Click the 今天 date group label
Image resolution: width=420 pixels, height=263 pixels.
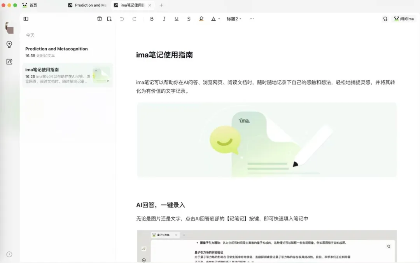pyautogui.click(x=30, y=35)
